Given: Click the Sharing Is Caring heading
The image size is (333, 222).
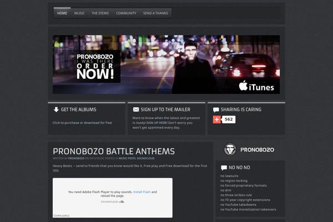Looking at the screenshot, I should tap(241, 110).
